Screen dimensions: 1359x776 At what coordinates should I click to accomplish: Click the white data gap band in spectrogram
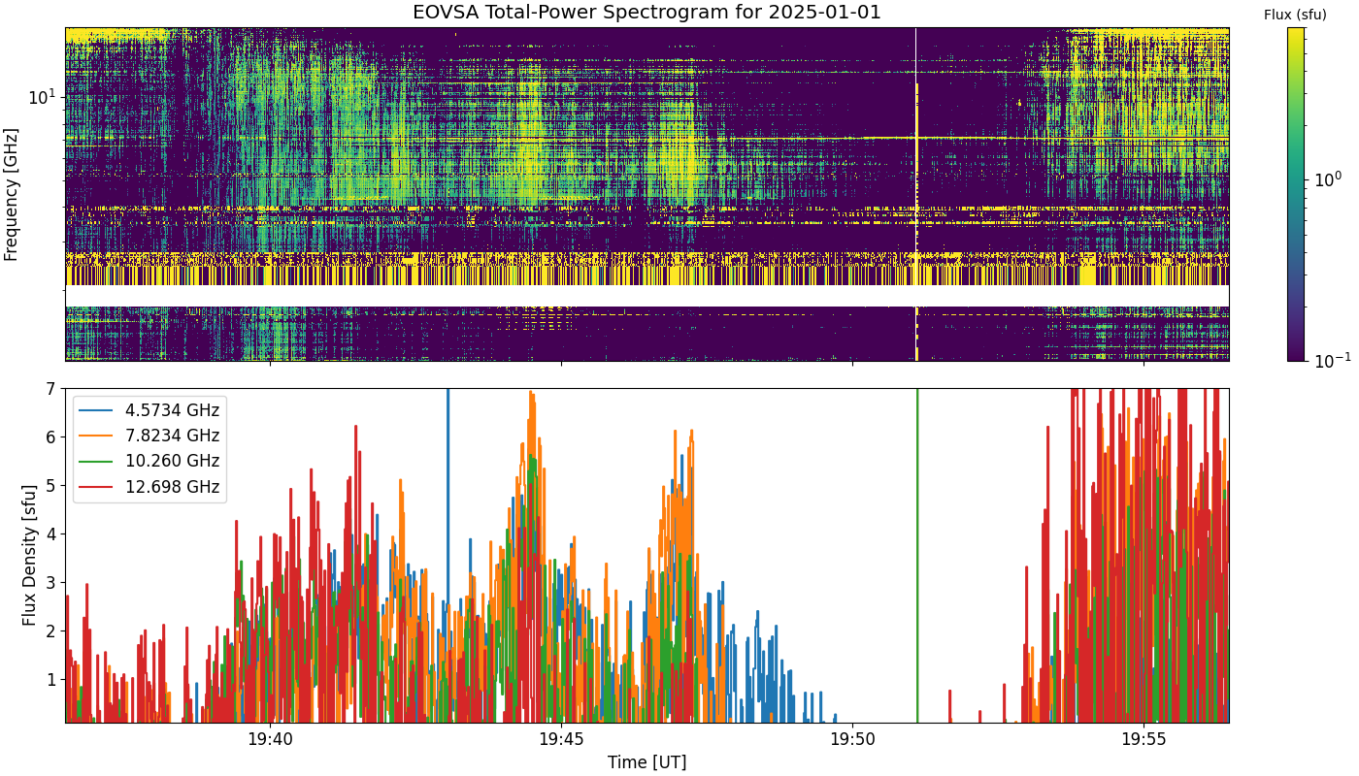point(646,296)
